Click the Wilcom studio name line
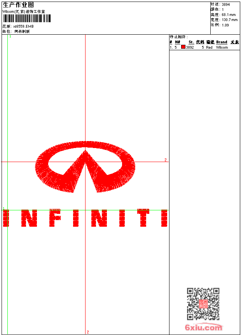The width and height of the screenshot is (241, 335). [24, 12]
